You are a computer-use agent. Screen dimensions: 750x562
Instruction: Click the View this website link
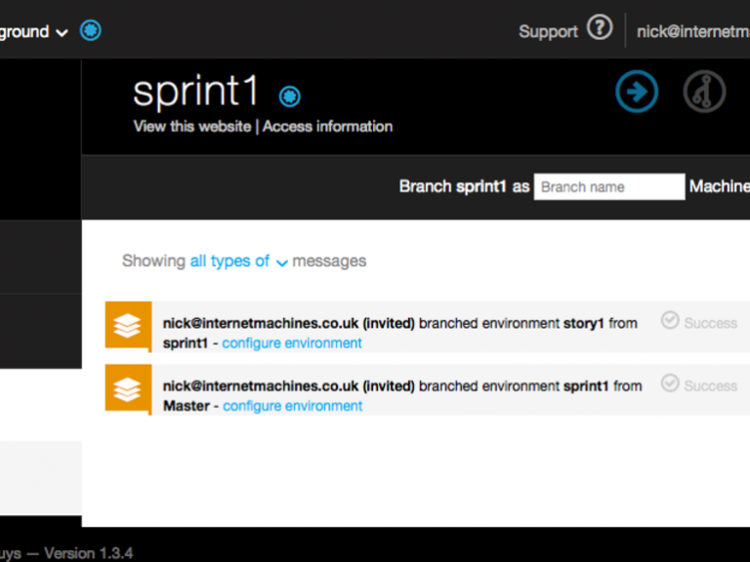[x=191, y=126]
